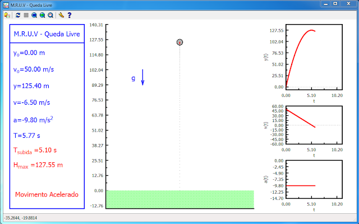Click the '114.80' tick label on main axis
Image resolution: width=359 pixels, height=224 pixels.
pyautogui.click(x=96, y=55)
